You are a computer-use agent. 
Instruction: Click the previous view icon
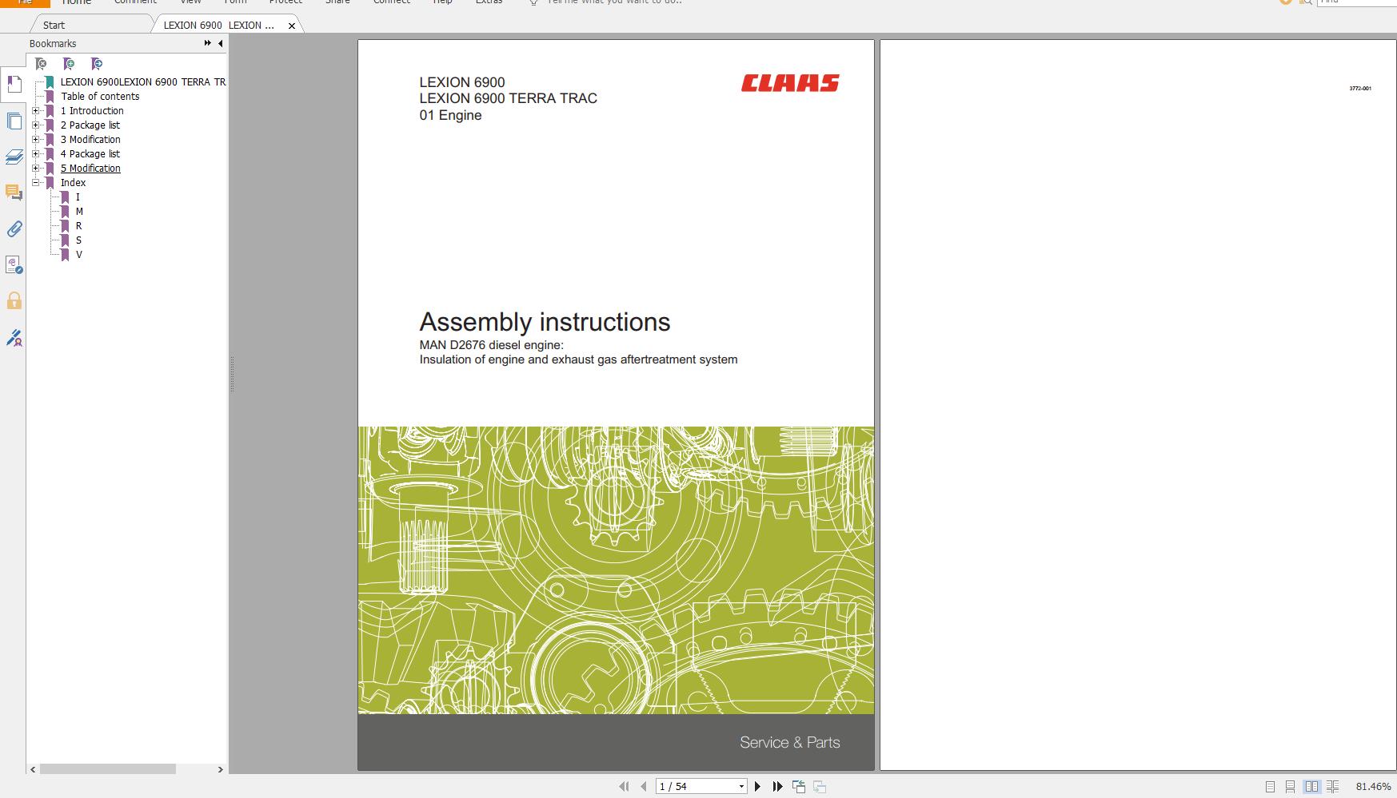(x=798, y=787)
